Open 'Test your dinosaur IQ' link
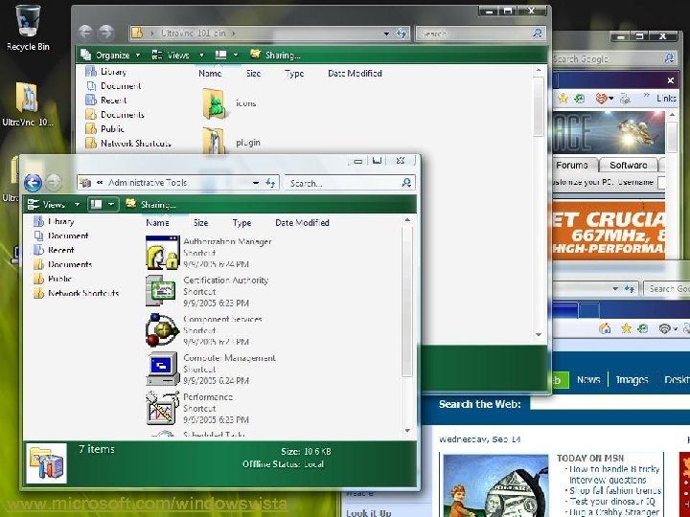 [x=612, y=501]
